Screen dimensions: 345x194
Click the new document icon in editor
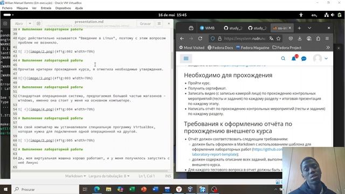pyautogui.click(x=38, y=24)
